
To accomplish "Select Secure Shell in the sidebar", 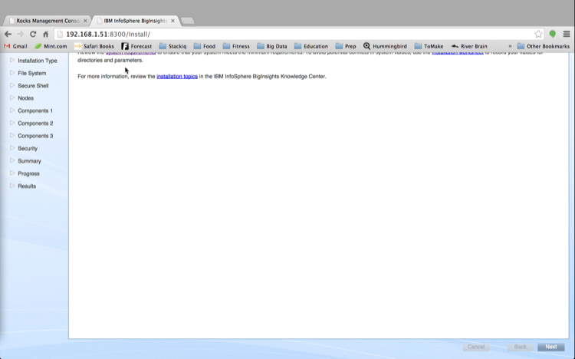I will 33,85.
